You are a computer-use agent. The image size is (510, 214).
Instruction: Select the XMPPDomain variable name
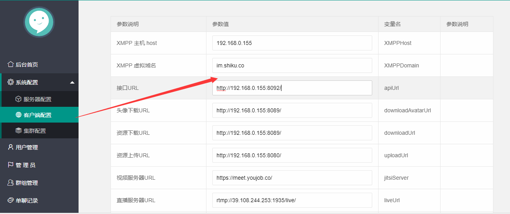[x=401, y=65]
